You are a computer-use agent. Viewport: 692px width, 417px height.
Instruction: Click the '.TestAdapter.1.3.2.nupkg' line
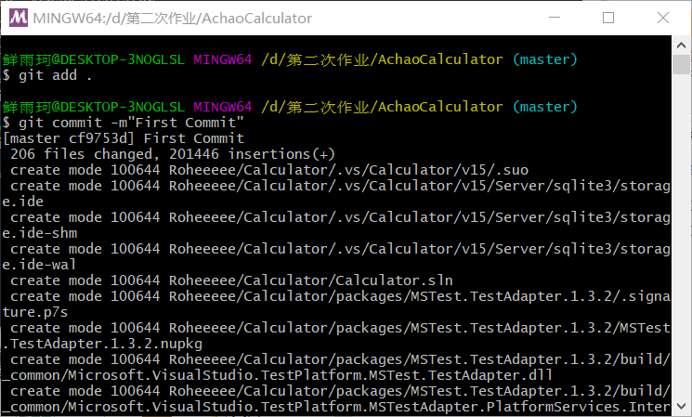point(102,344)
